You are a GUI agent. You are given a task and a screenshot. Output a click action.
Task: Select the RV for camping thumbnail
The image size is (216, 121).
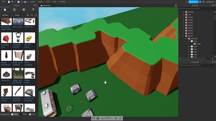coord(30,55)
